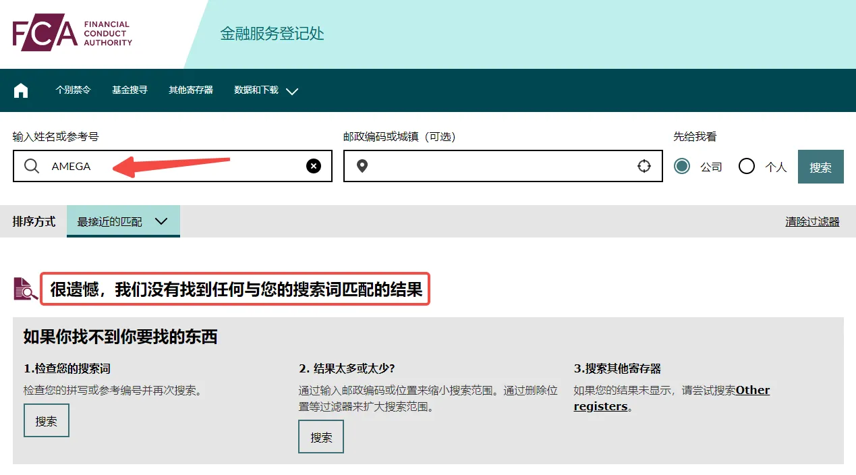Click the magnifier icon in name search box
Image resolution: width=856 pixels, height=475 pixels.
click(31, 166)
